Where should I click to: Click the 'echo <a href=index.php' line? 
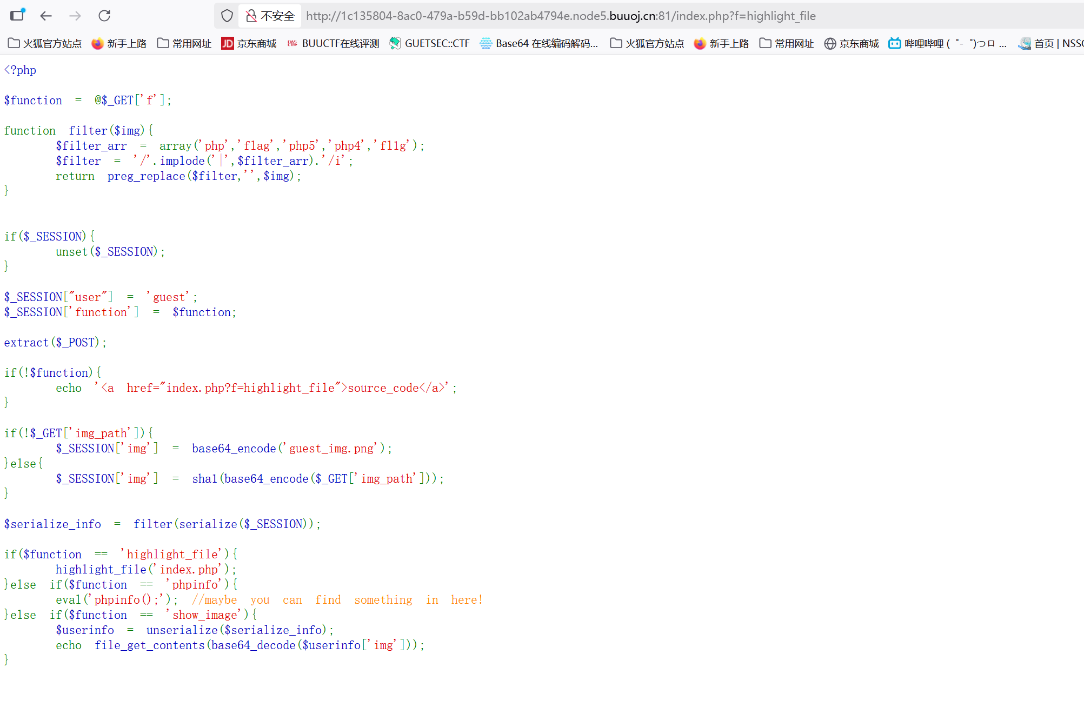coord(256,388)
